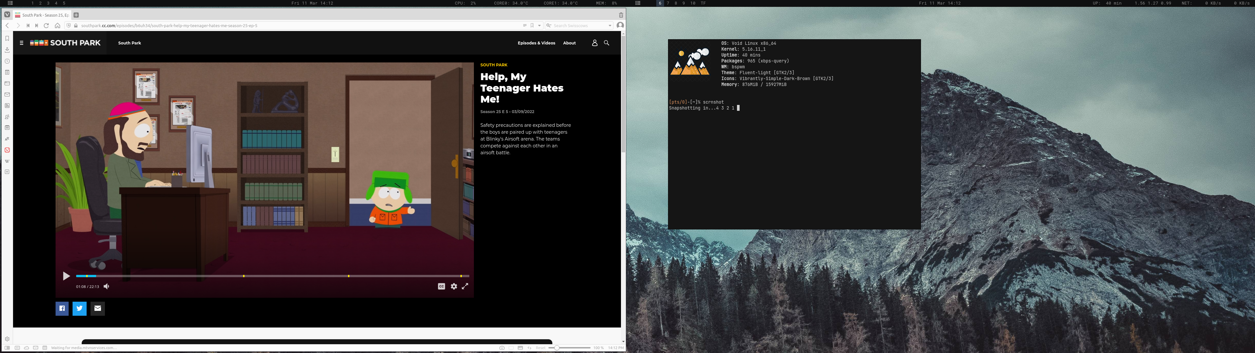Expand the bookmark dropdown in address bar
Viewport: 1255px width, 353px height.
(x=539, y=25)
